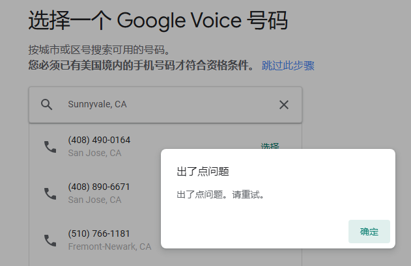Screen dimensions: 411x266
Task: Click the 确定 button in the error dialog
Action: 369,232
